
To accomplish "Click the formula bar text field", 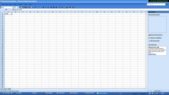I will click(93, 9).
